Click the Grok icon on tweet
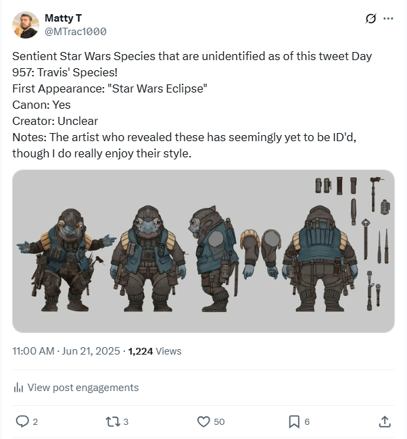The width and height of the screenshot is (407, 439). pyautogui.click(x=370, y=19)
